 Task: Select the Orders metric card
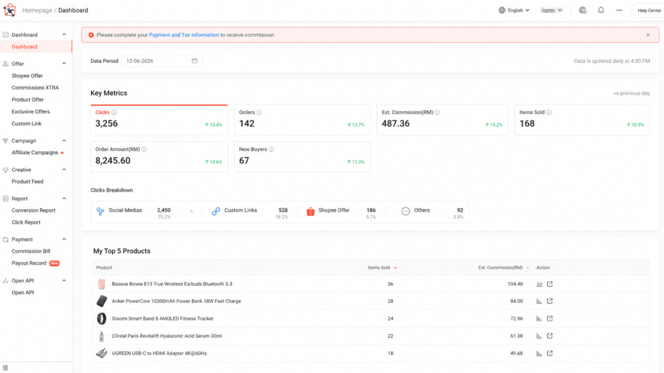(302, 120)
